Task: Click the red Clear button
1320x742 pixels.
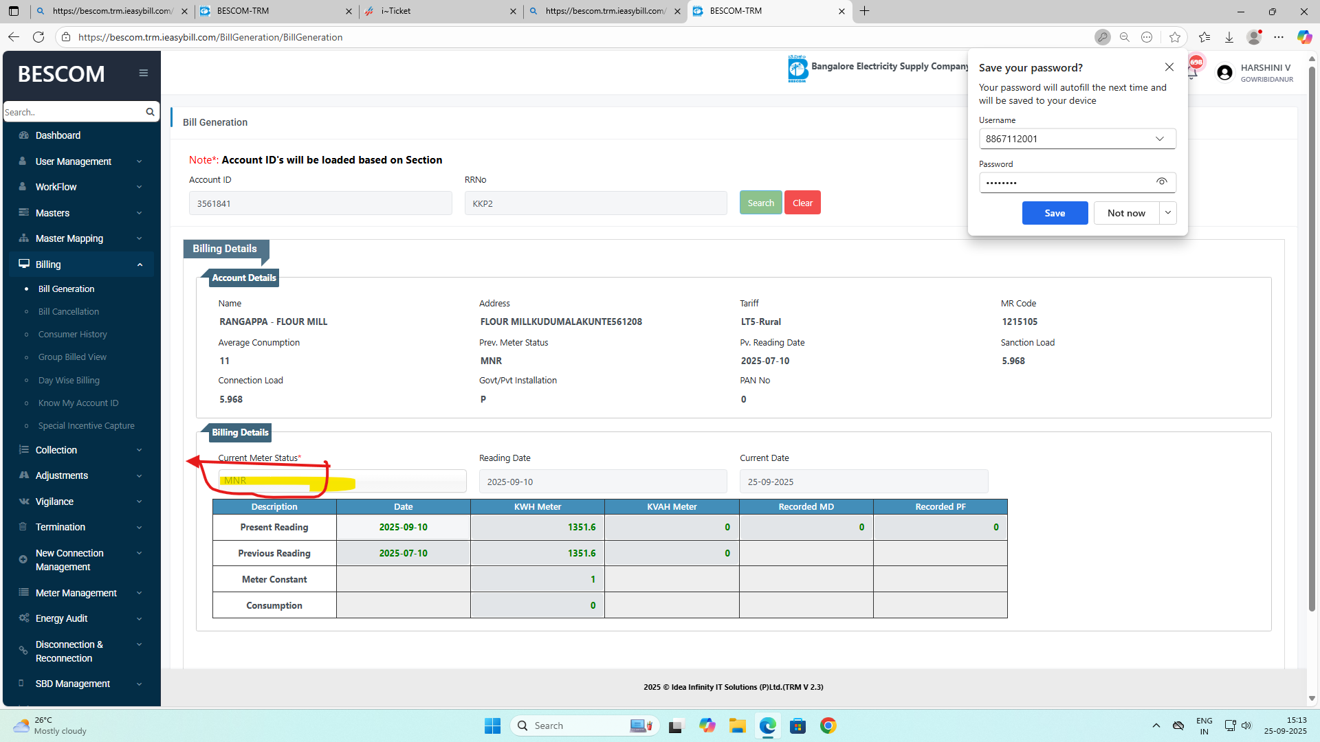Action: [802, 203]
